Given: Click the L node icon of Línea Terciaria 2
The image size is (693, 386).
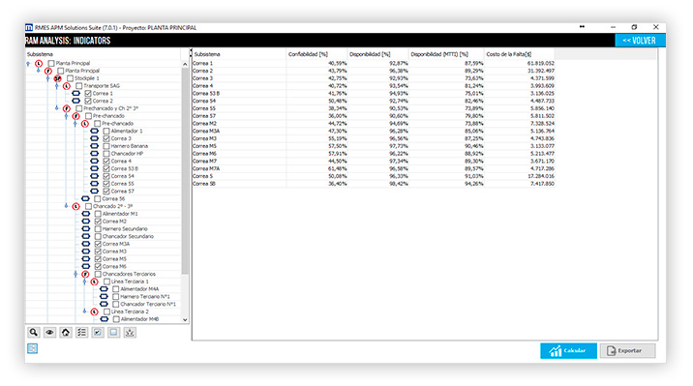Looking at the screenshot, I should tap(94, 312).
